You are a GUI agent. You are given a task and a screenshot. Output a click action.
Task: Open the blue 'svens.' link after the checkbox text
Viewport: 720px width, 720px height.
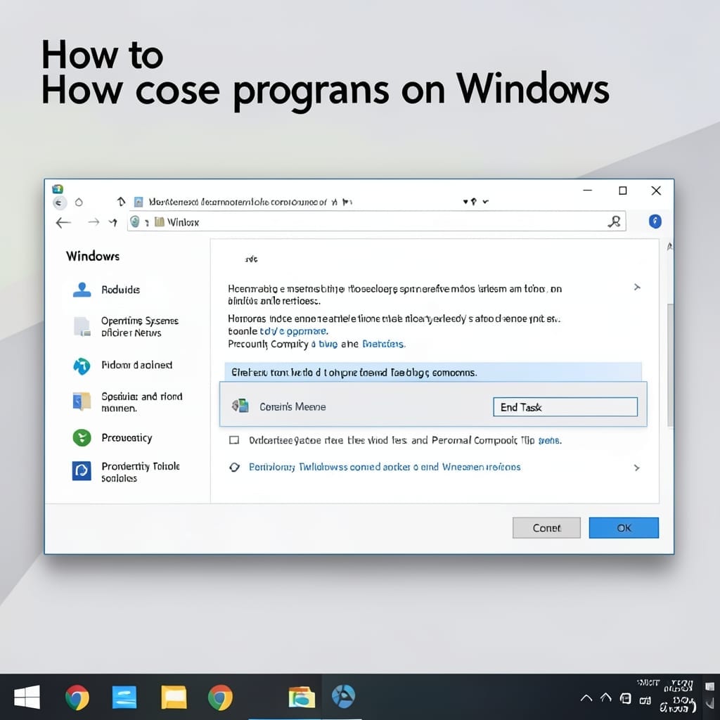point(550,441)
